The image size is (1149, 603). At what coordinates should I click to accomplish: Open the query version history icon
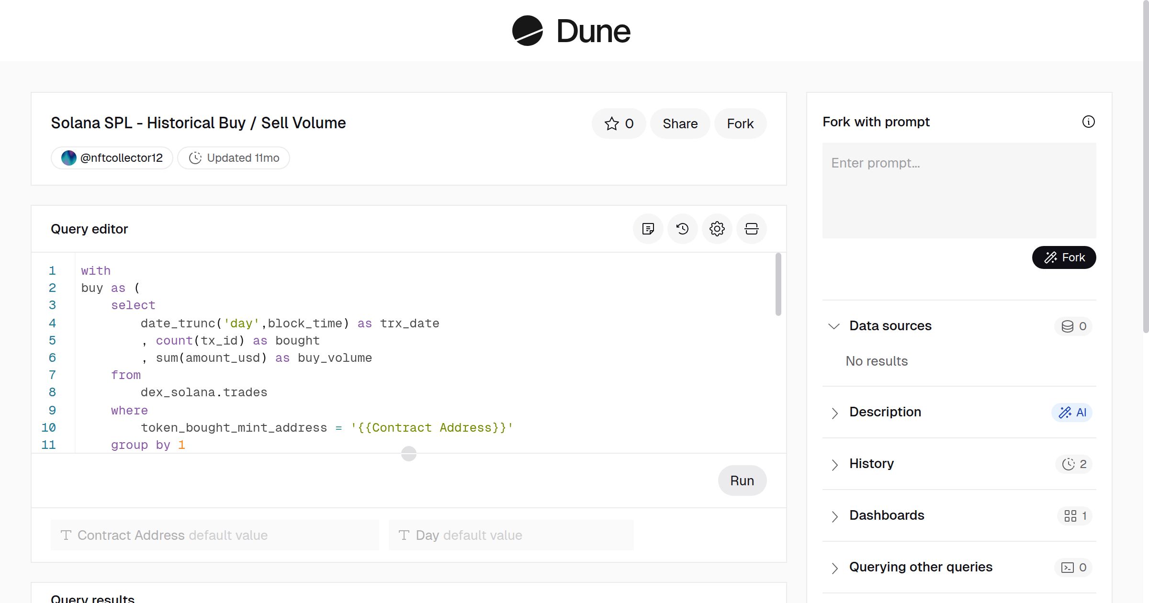coord(682,229)
